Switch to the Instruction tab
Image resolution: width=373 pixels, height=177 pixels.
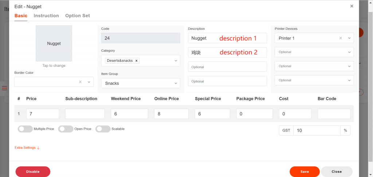click(46, 16)
